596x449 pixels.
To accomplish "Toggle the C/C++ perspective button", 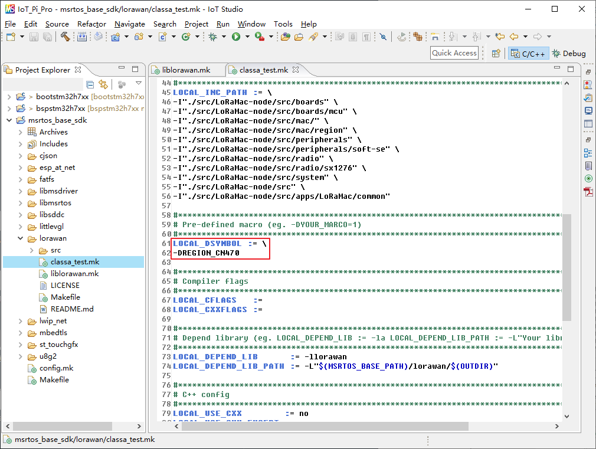I will click(528, 54).
